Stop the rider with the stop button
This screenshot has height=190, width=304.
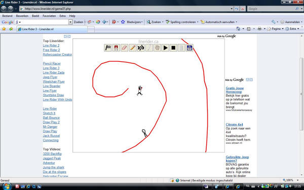click(x=173, y=48)
